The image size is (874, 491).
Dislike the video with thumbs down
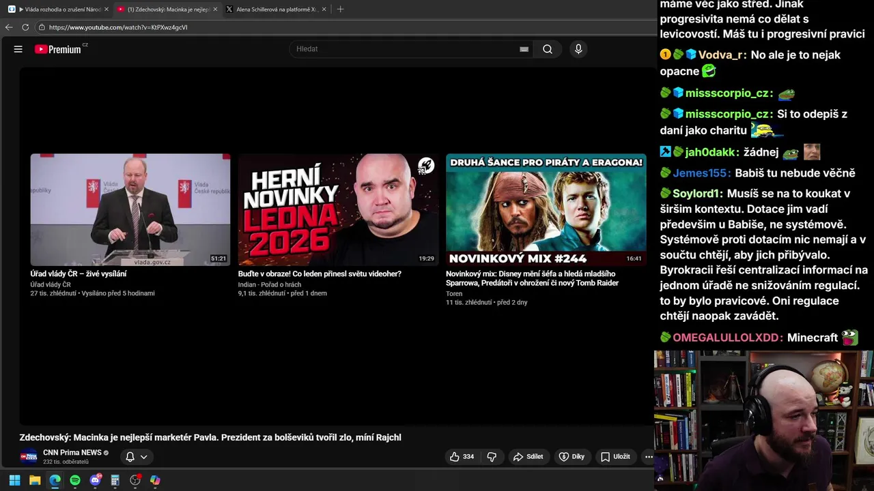[x=492, y=457]
